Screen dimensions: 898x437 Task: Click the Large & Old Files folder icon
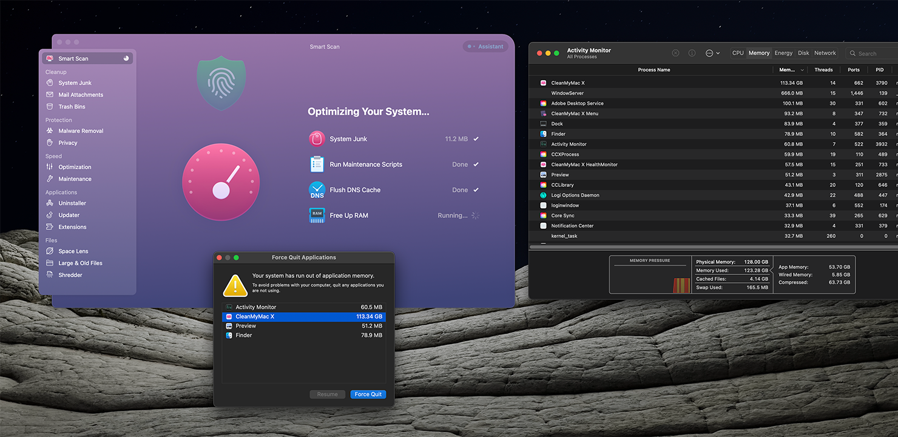(x=50, y=263)
